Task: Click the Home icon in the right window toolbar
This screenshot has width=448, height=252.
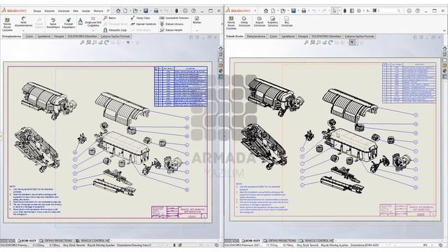Action: coord(266,11)
